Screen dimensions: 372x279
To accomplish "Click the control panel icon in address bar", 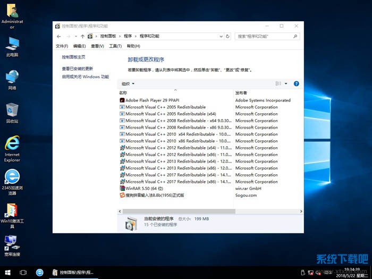I will pyautogui.click(x=90, y=36).
